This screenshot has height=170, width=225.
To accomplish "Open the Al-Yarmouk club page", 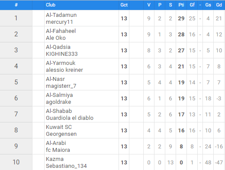I will tap(61, 63).
